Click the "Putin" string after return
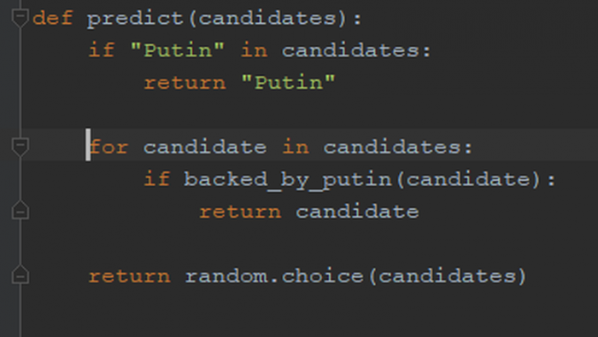 [289, 83]
